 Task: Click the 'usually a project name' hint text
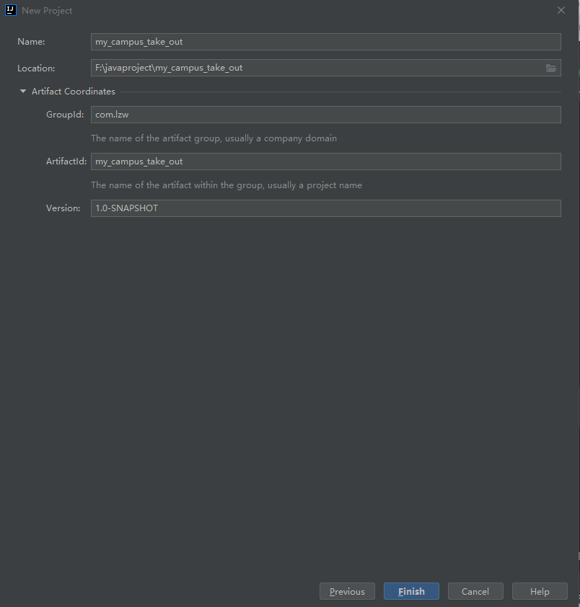(x=315, y=185)
